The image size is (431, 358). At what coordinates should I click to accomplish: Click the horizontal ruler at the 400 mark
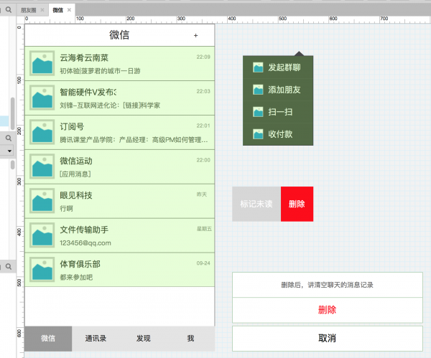[x=231, y=19]
